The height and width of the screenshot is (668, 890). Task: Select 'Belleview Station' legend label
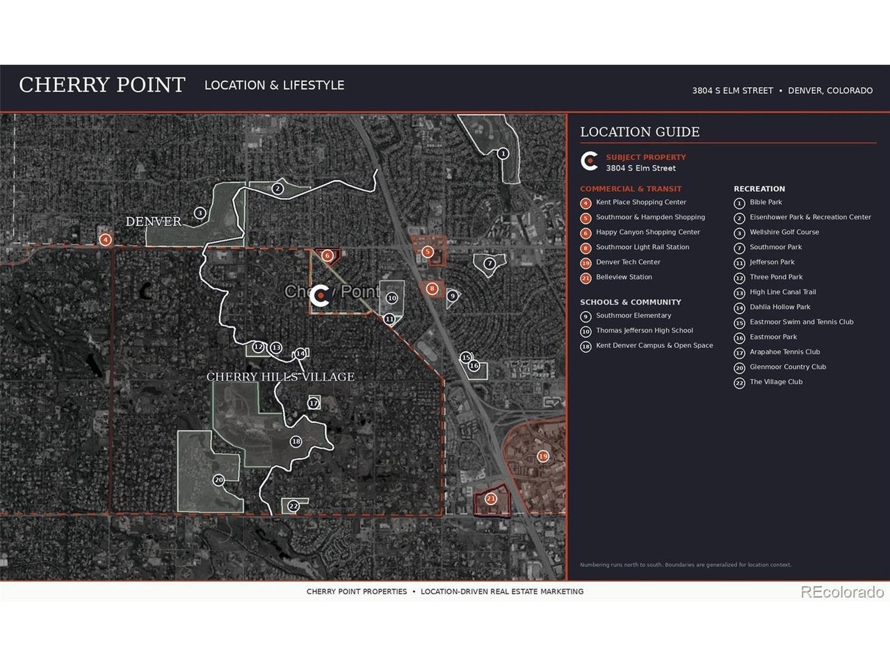(624, 277)
